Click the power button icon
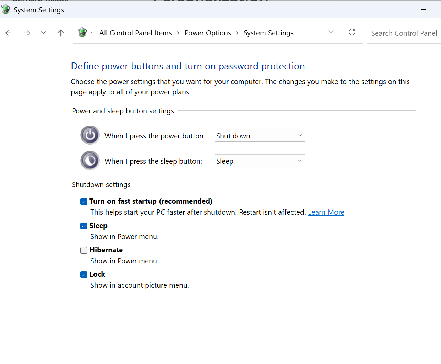The height and width of the screenshot is (364, 441). point(90,135)
